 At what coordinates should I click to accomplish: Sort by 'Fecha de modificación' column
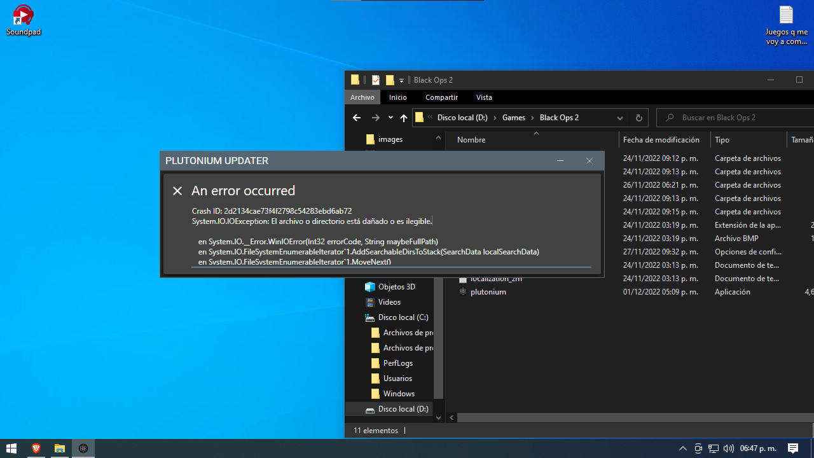(661, 140)
